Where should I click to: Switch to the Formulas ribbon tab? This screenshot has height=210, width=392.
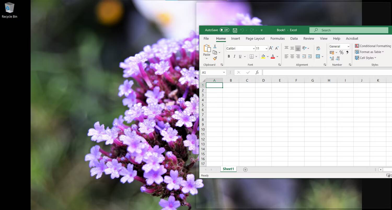tap(278, 38)
